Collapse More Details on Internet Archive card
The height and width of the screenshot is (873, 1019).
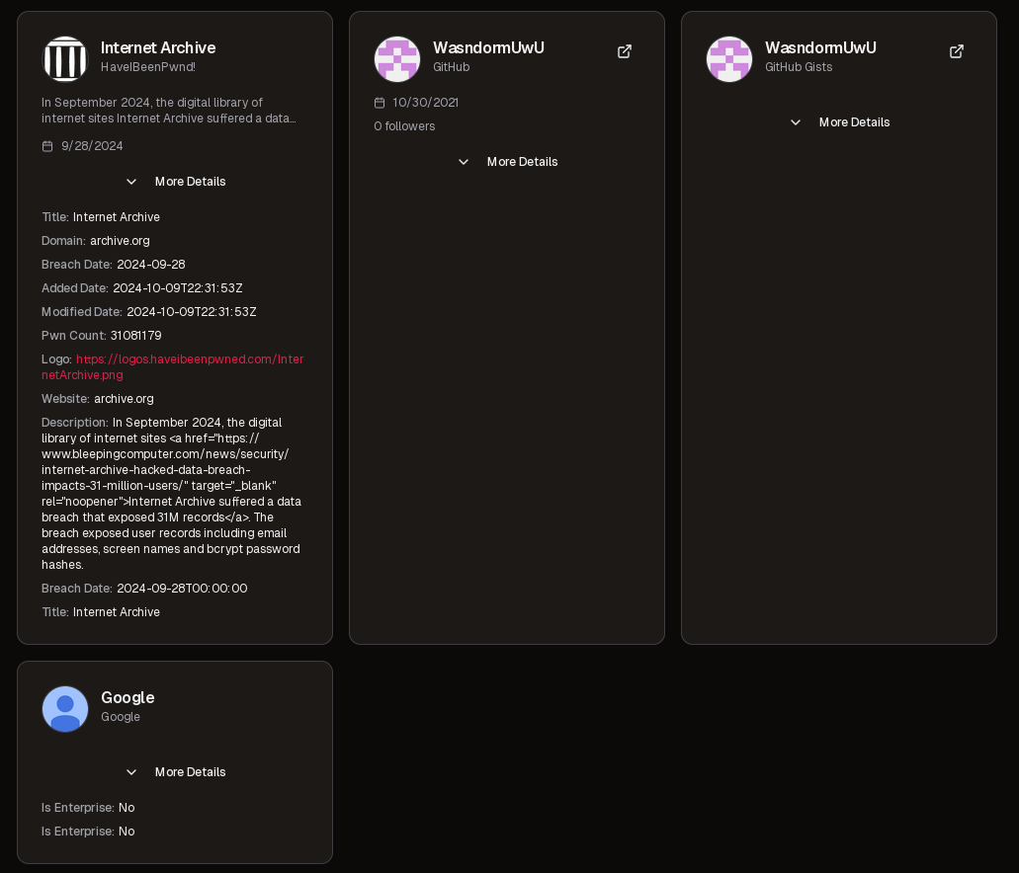point(175,182)
